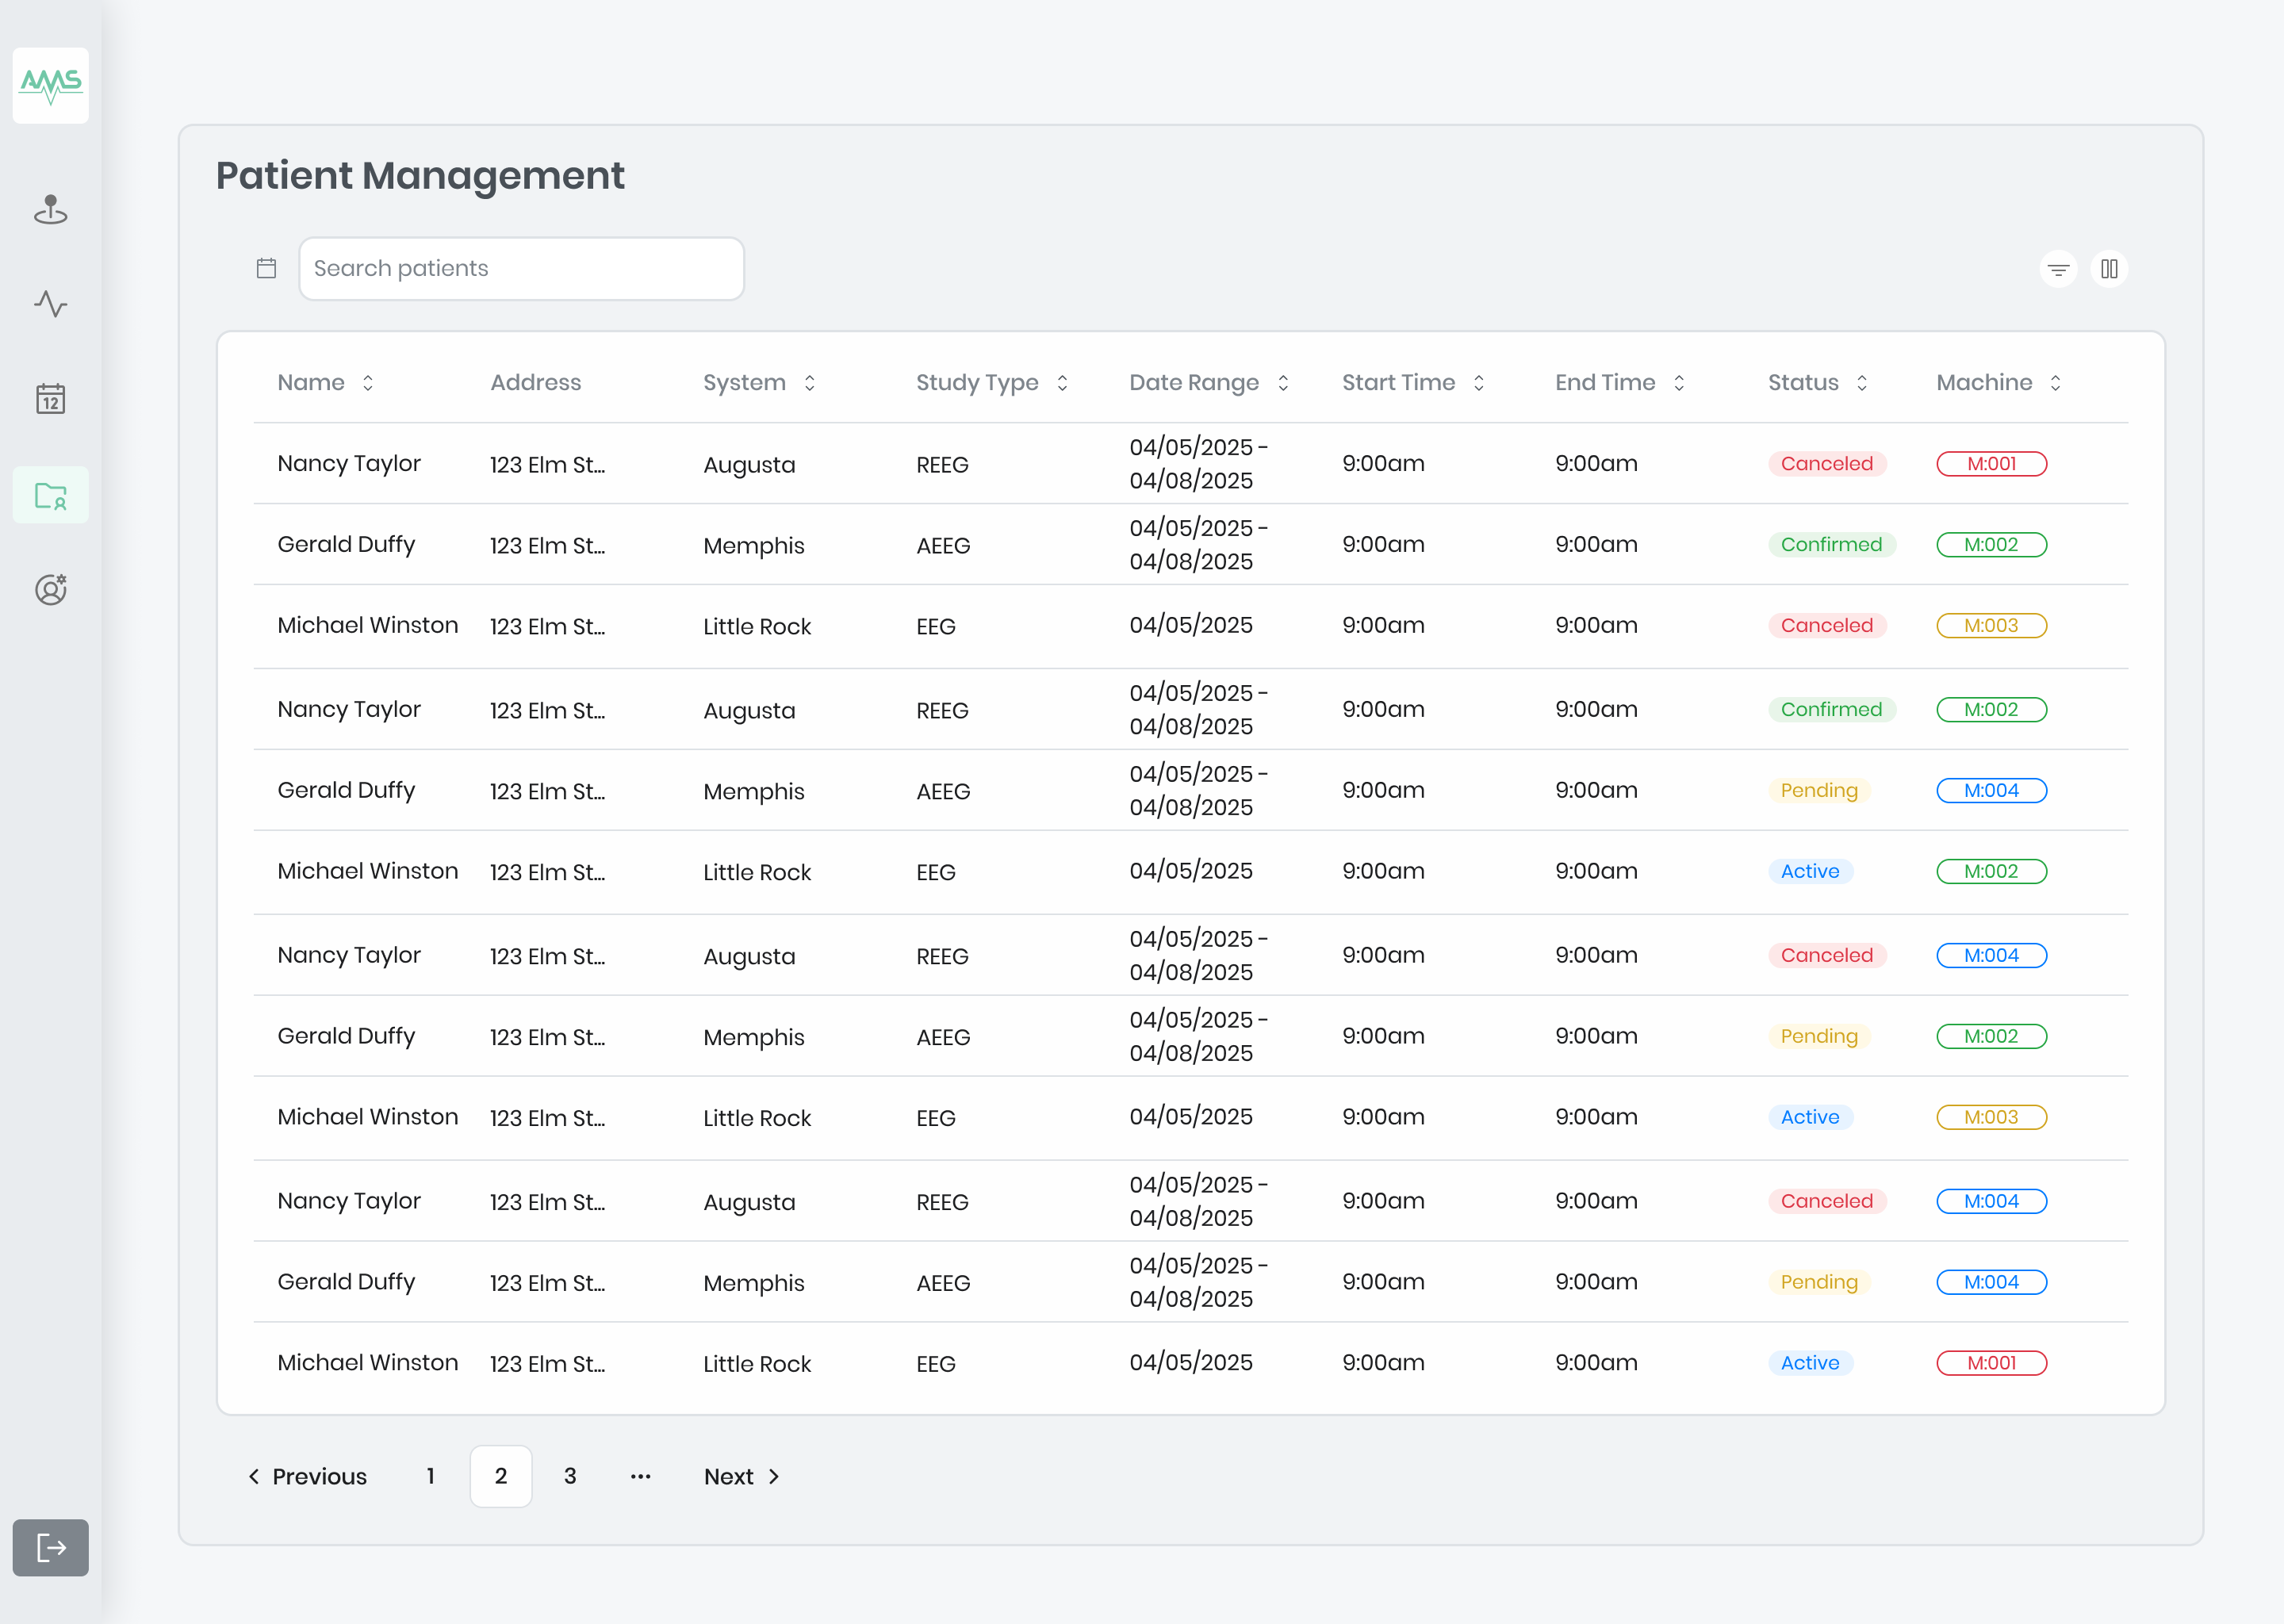Open the activity waveform sidebar icon
The height and width of the screenshot is (1624, 2284).
50,303
